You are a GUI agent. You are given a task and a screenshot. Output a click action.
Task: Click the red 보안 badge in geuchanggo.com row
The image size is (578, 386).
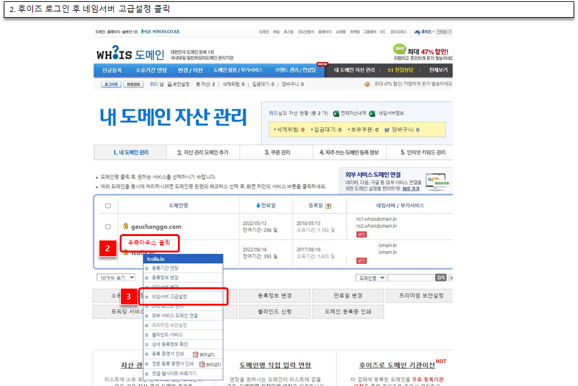pos(361,234)
